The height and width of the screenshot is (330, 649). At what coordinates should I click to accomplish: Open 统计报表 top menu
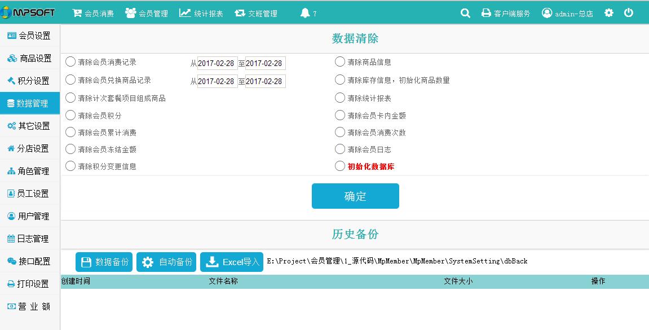point(201,13)
